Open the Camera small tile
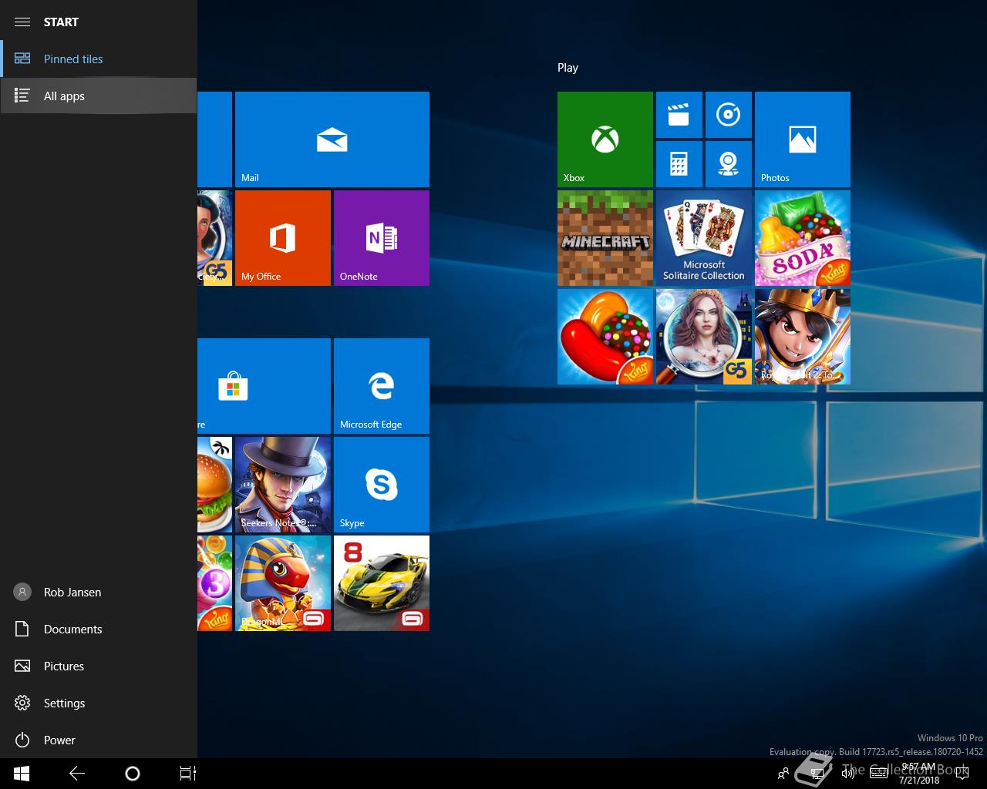This screenshot has height=789, width=987. click(728, 164)
